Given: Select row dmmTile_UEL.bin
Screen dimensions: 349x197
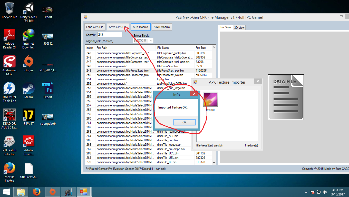Looking at the screenshot, I should pyautogui.click(x=149, y=158).
